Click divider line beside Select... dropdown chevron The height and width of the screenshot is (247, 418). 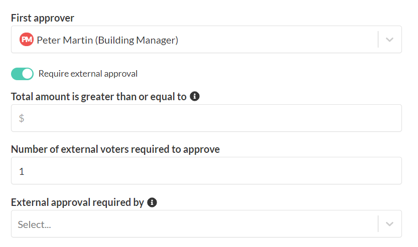point(378,224)
